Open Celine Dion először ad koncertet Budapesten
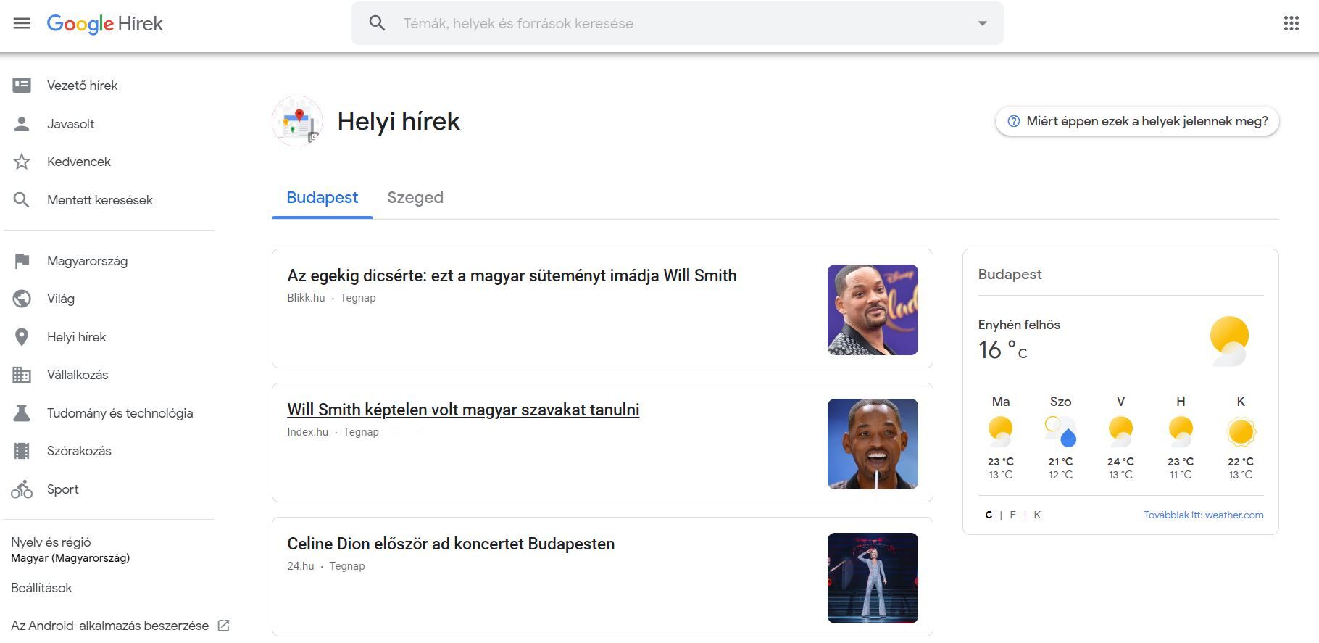 (x=451, y=544)
